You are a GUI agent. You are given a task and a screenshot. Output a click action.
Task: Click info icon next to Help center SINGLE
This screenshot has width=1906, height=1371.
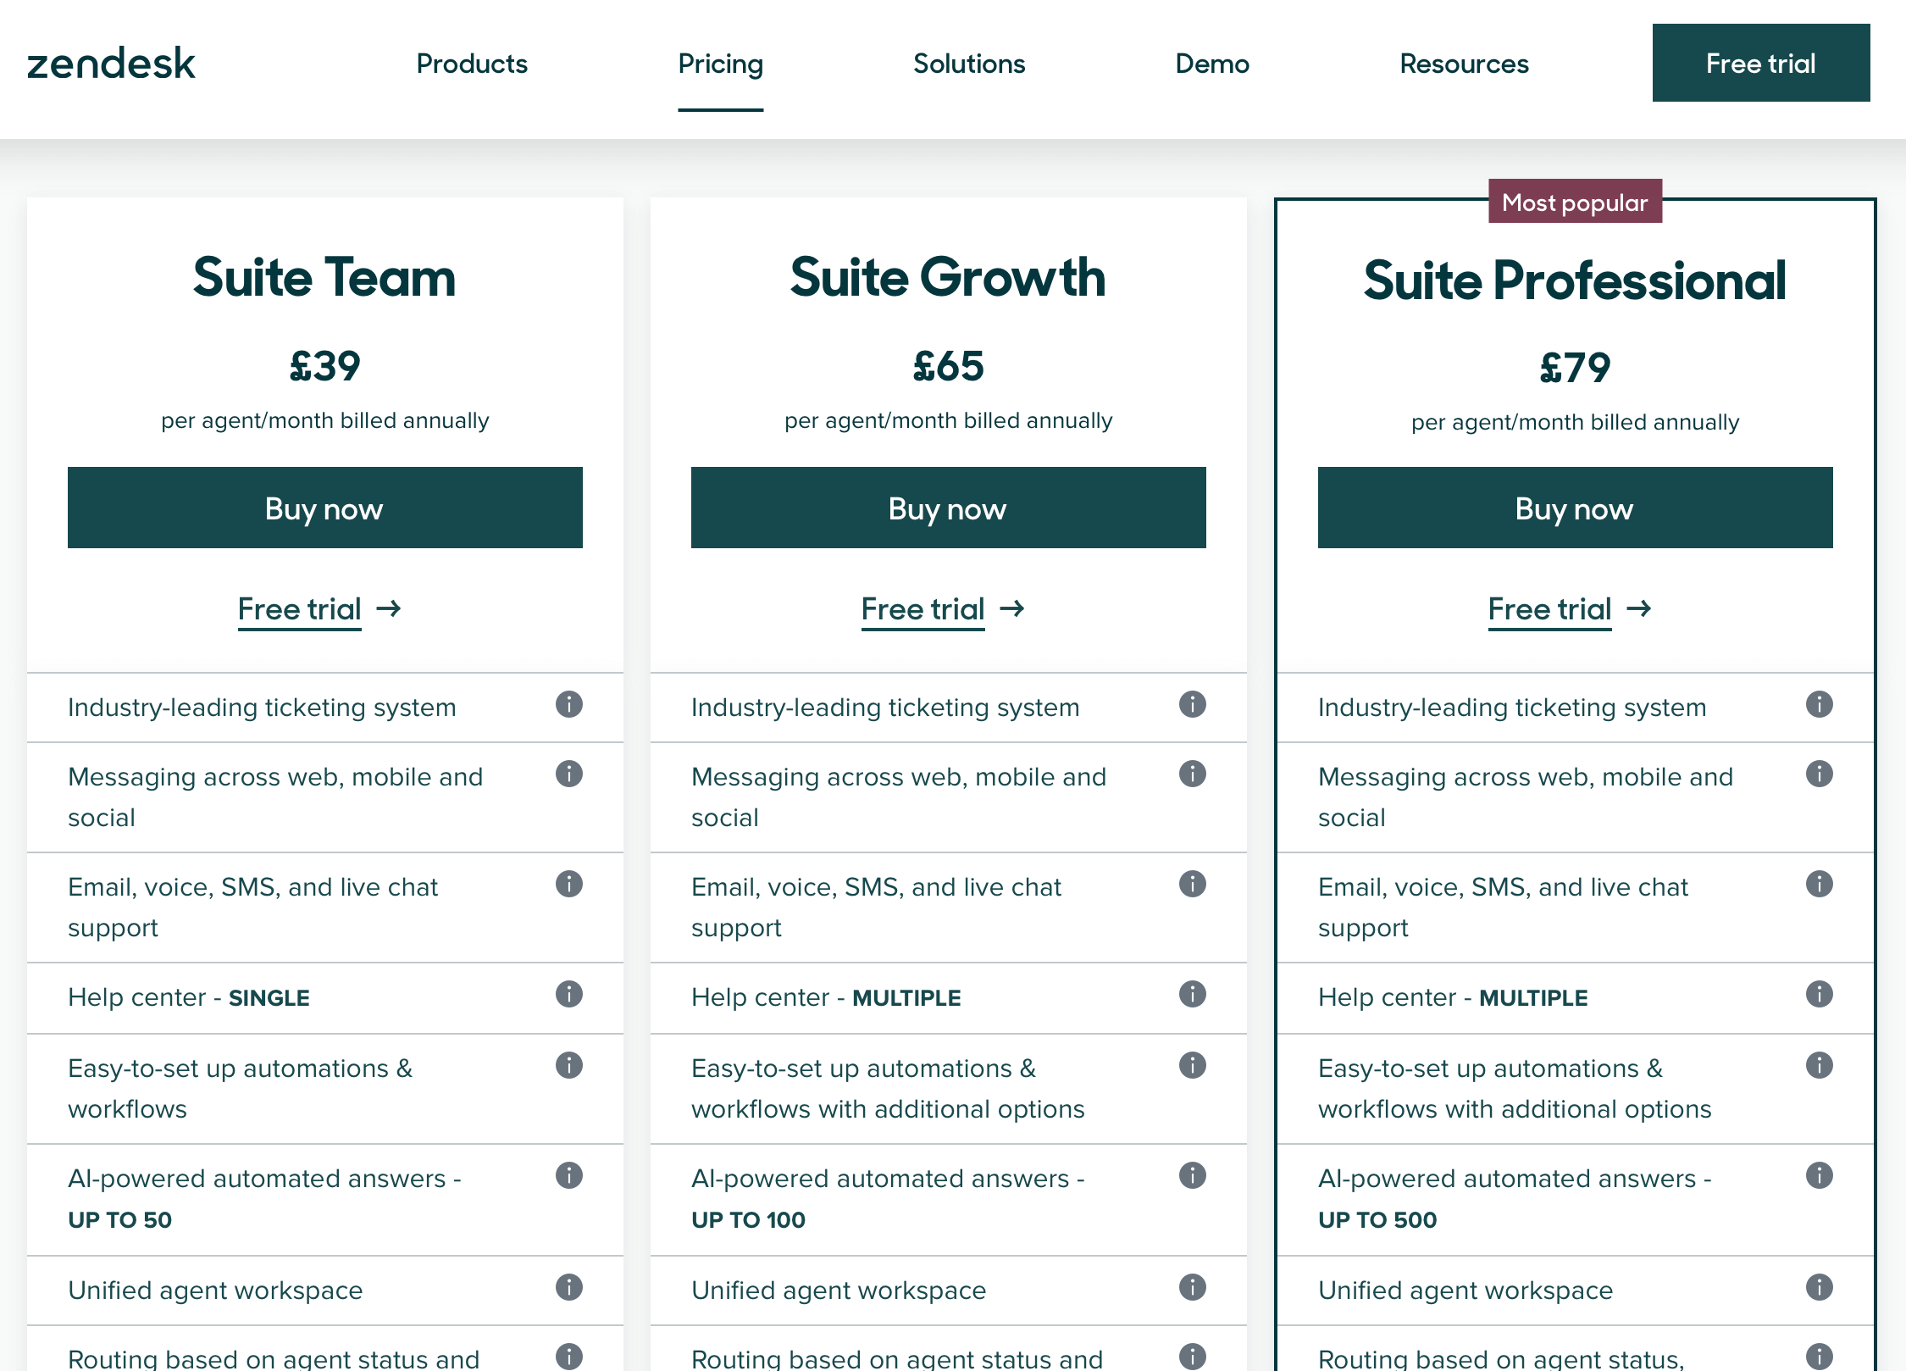click(568, 996)
